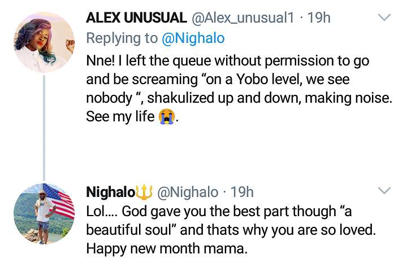Click the "Replying to" label text
Viewport: 407px width, 272px height.
coord(120,38)
